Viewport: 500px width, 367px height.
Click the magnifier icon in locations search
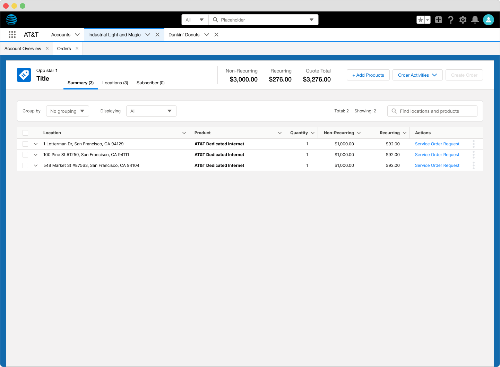(394, 111)
